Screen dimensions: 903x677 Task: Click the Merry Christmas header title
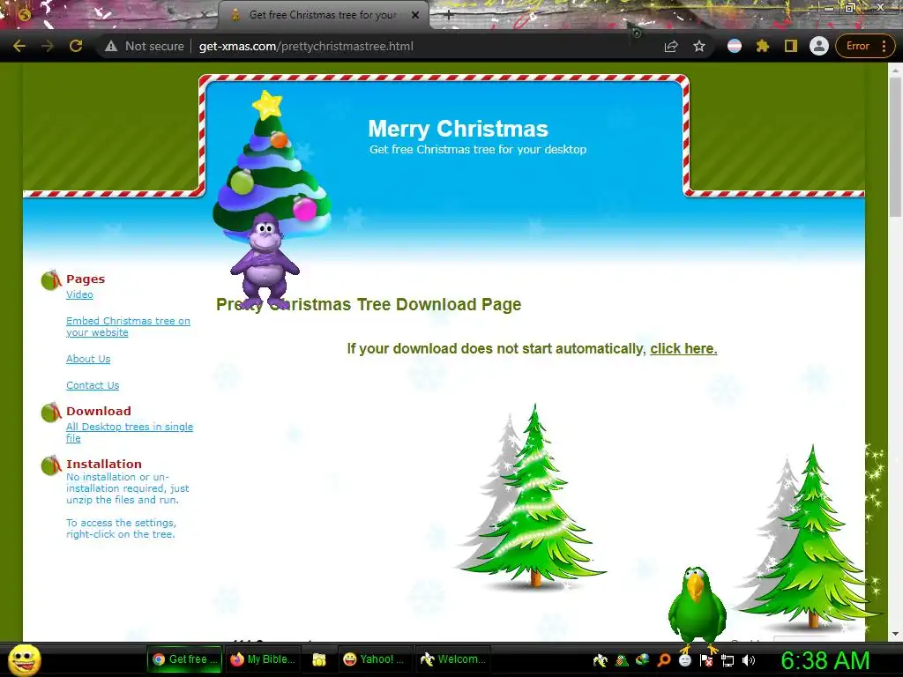pos(458,129)
